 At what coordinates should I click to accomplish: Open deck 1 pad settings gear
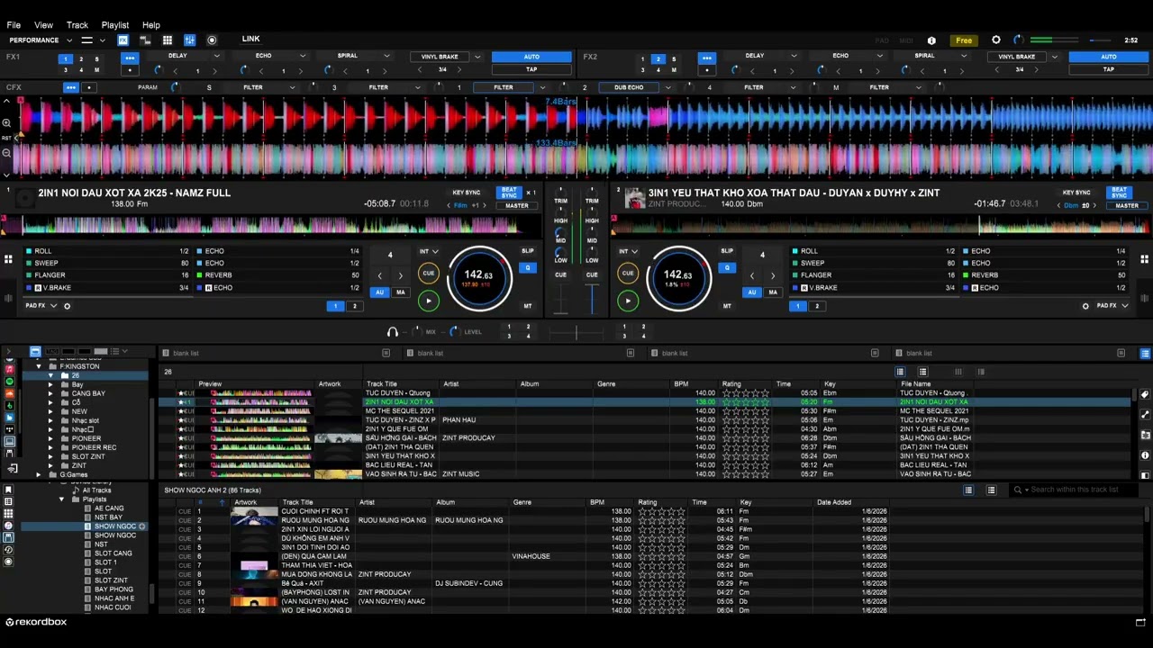coord(67,306)
